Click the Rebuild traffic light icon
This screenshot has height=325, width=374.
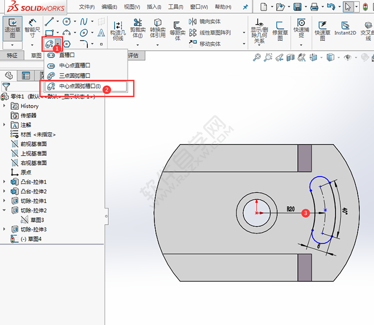365,7
